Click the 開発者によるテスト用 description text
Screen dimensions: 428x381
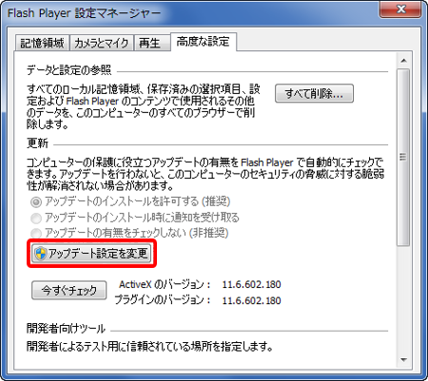[149, 346]
